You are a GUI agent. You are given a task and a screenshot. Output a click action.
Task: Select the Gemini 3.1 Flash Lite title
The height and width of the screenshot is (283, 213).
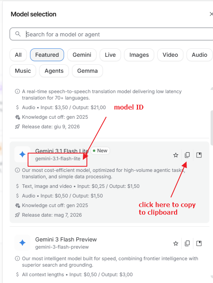(x=62, y=151)
